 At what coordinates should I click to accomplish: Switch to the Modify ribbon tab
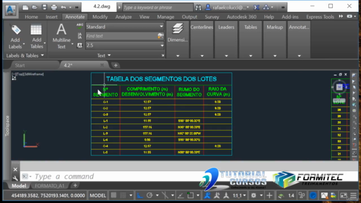pyautogui.click(x=100, y=17)
